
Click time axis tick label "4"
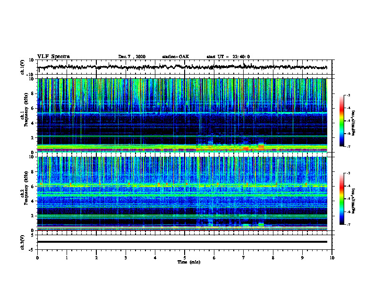pyautogui.click(x=155, y=258)
